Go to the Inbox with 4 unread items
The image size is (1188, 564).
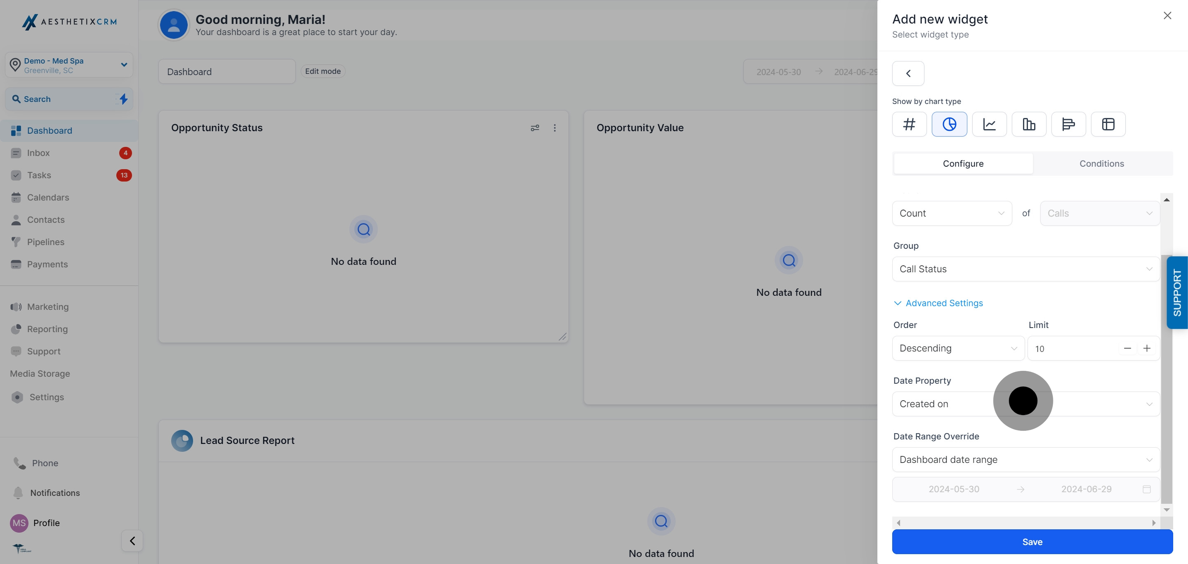(38, 153)
